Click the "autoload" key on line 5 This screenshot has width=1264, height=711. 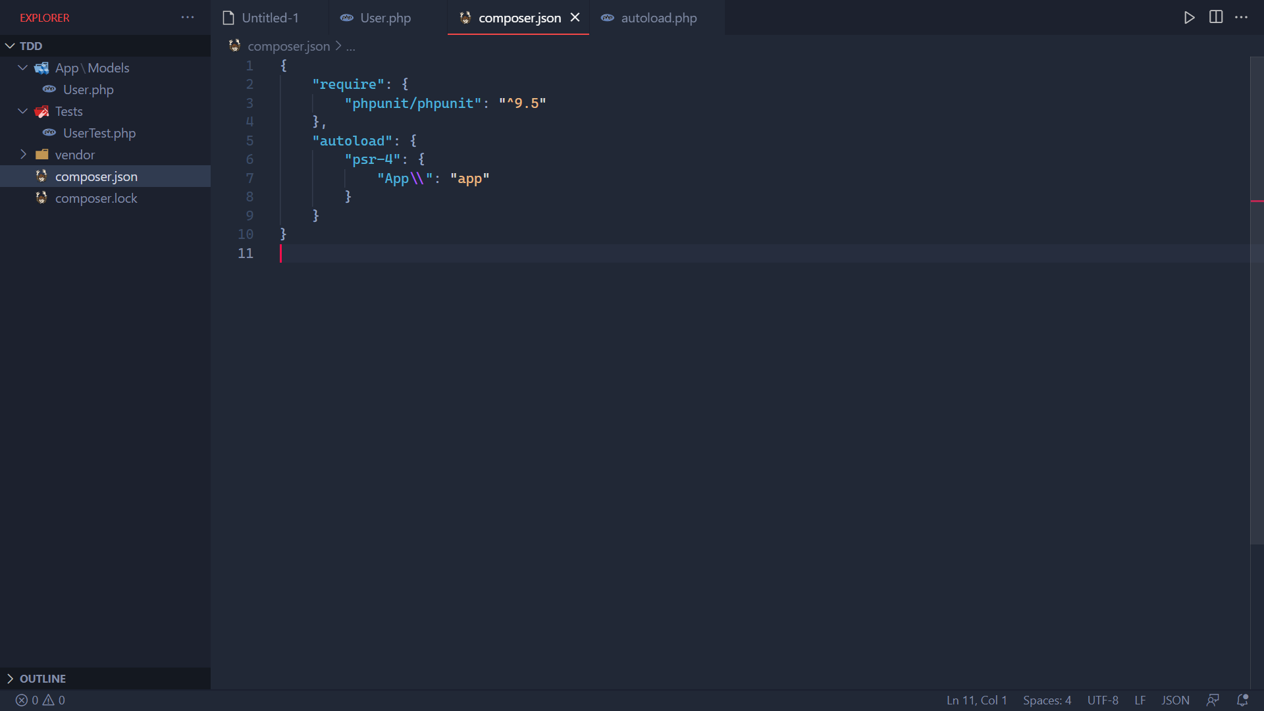point(352,141)
